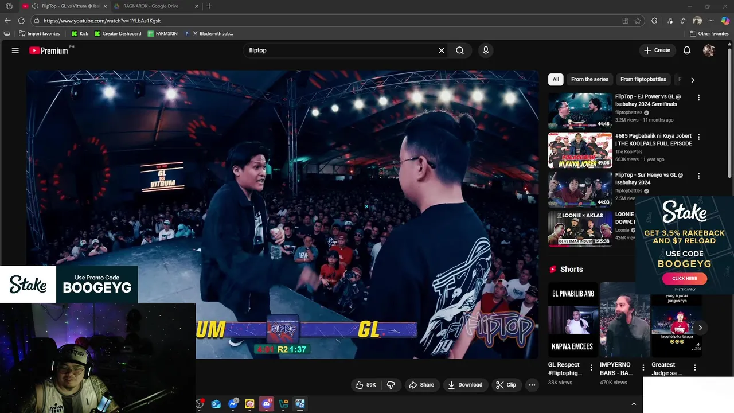Open Messenger from taskbar
The width and height of the screenshot is (734, 413).
click(x=233, y=404)
